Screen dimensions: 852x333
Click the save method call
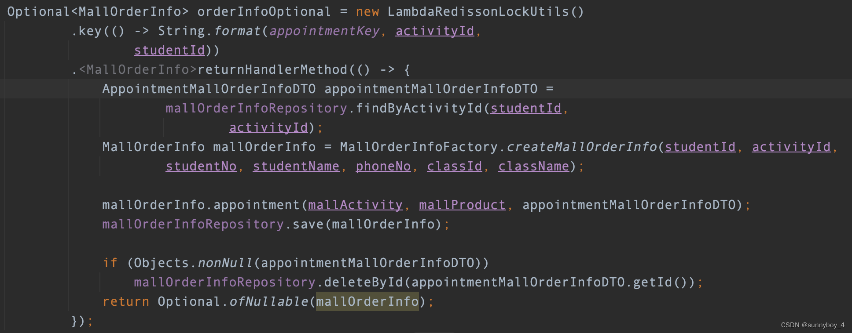[x=308, y=224]
